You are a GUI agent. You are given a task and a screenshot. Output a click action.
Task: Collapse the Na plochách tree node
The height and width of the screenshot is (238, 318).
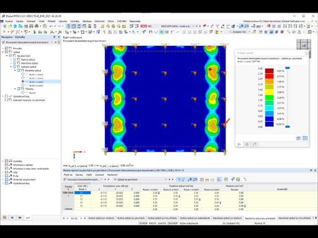pyautogui.click(x=7, y=56)
